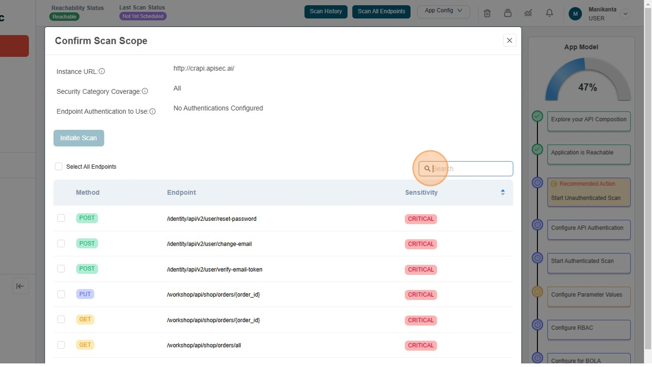Open the notifications bell icon

click(x=549, y=13)
